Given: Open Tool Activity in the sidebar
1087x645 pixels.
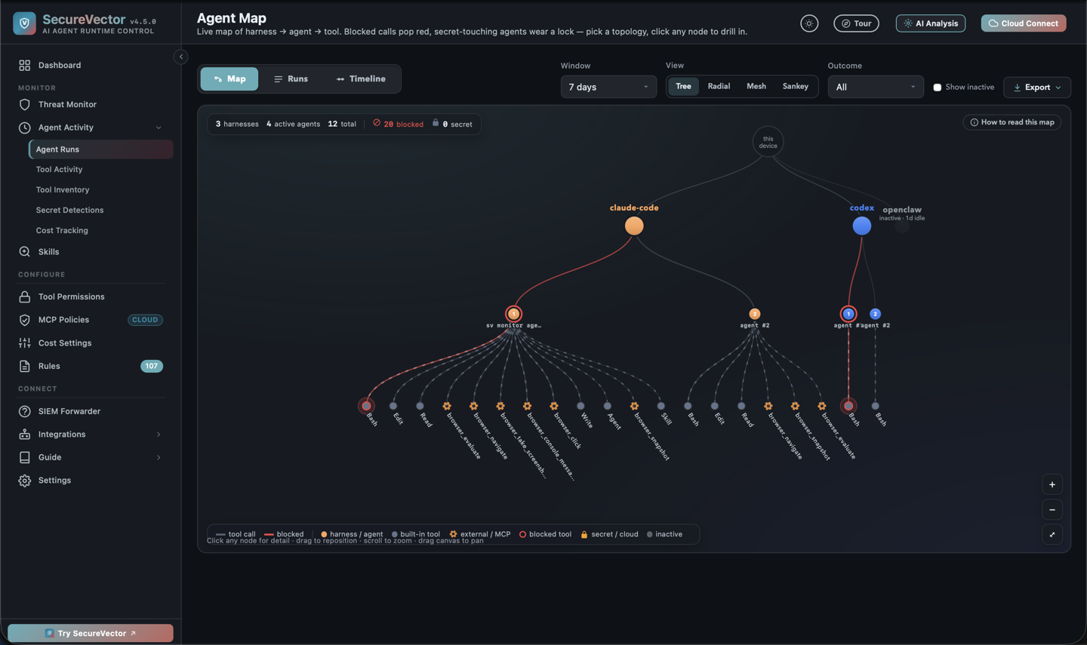Looking at the screenshot, I should pos(59,170).
